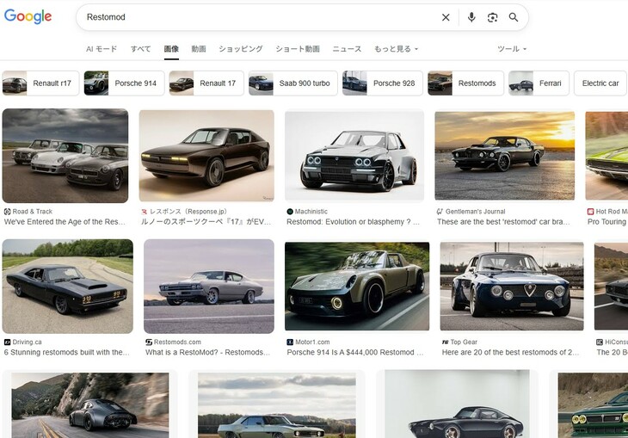Select the Saab 900 turbo chip
The width and height of the screenshot is (628, 438).
(292, 83)
